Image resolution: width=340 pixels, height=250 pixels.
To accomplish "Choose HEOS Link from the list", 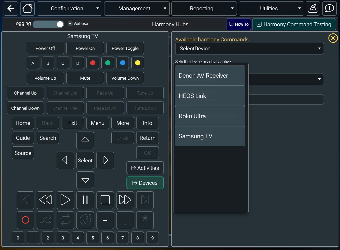I will (x=210, y=96).
